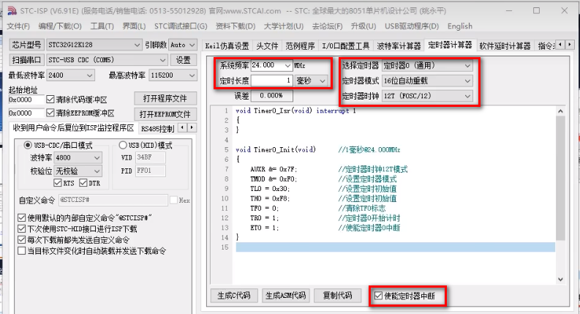Open the 最高波特率 115200 dropdown
Image resolution: width=580 pixels, height=314 pixels.
click(173, 75)
